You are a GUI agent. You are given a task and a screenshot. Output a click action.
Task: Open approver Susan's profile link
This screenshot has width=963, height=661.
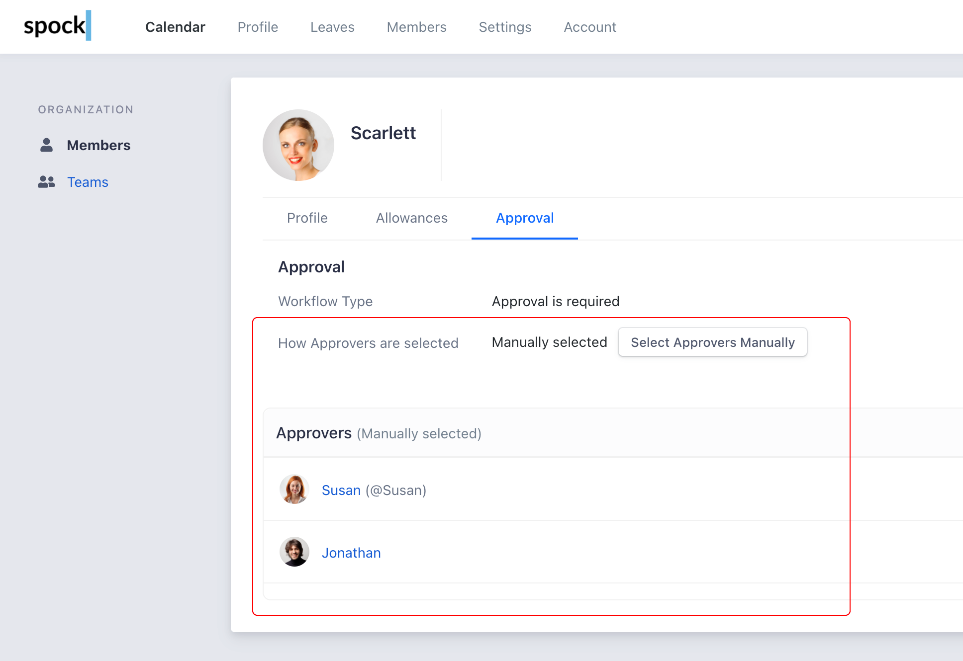tap(341, 490)
